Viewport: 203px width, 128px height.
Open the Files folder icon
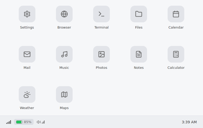[139, 14]
